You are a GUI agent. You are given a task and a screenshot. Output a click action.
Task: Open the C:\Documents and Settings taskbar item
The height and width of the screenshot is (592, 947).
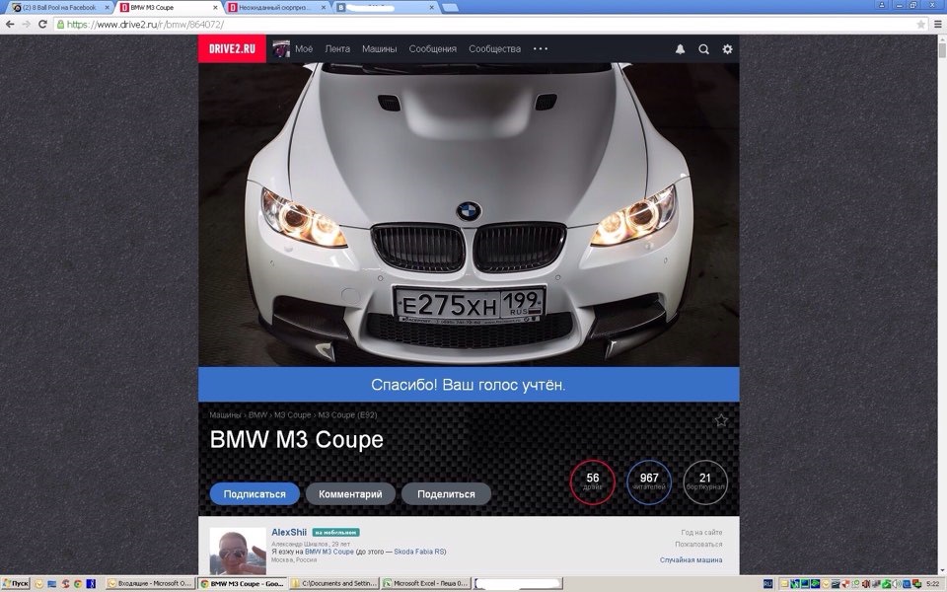coord(334,583)
